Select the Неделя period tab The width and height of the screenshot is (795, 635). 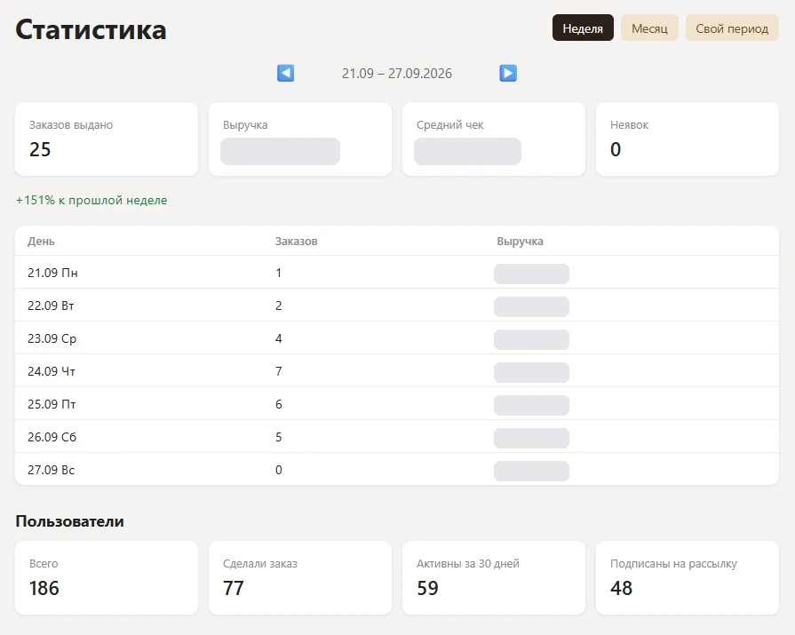[x=583, y=28]
